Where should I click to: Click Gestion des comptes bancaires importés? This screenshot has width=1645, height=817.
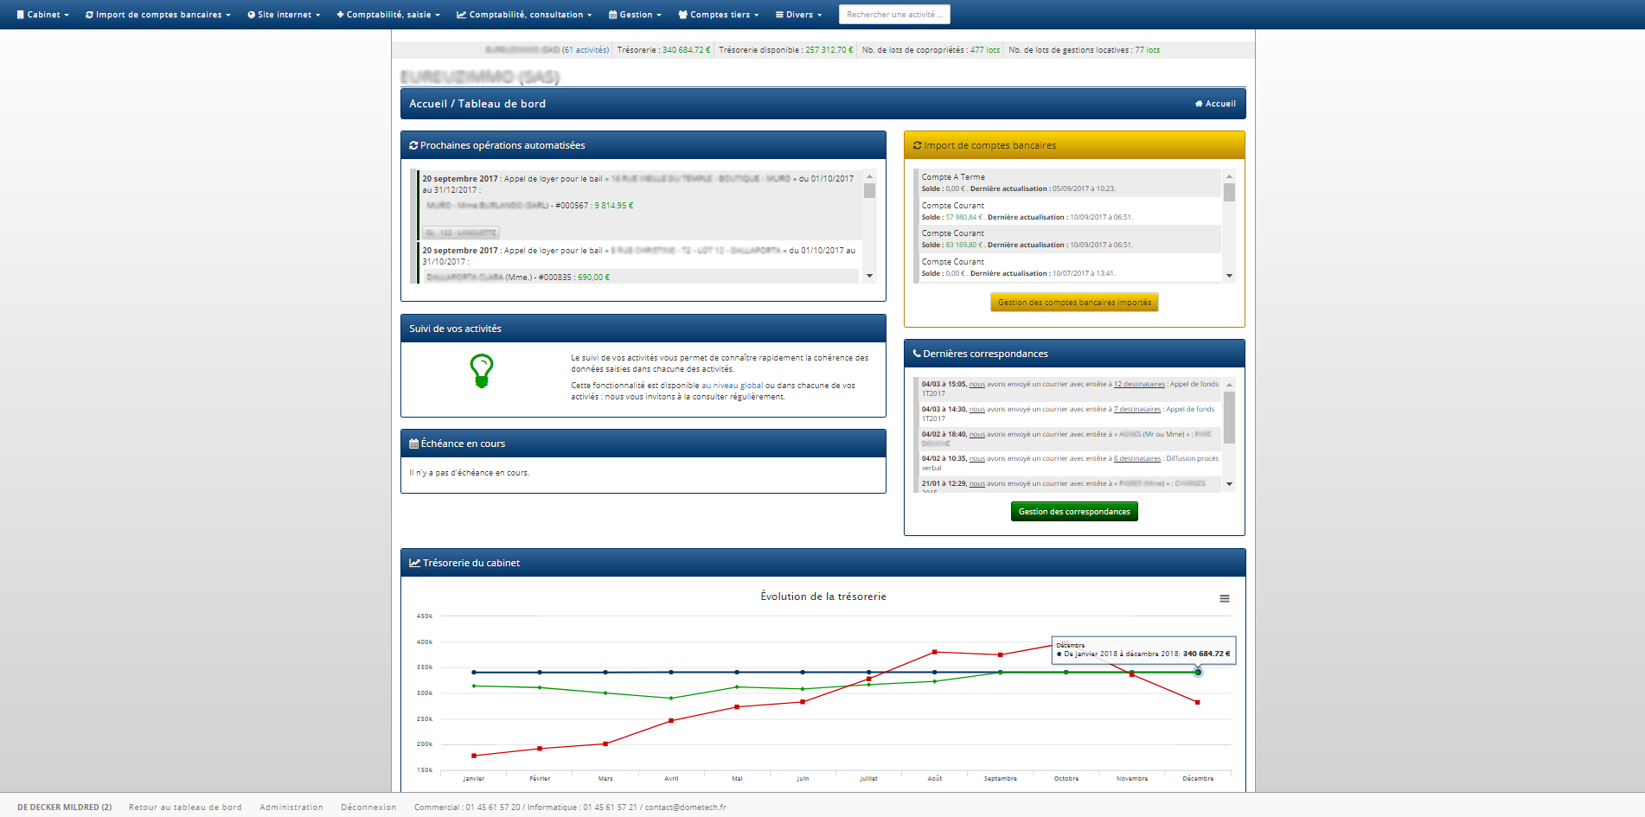click(x=1074, y=303)
